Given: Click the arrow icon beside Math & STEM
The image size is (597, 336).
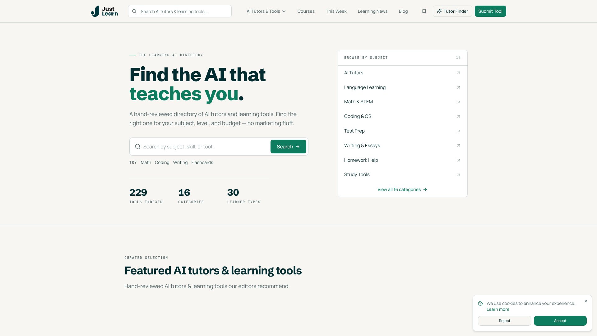Looking at the screenshot, I should pyautogui.click(x=458, y=102).
